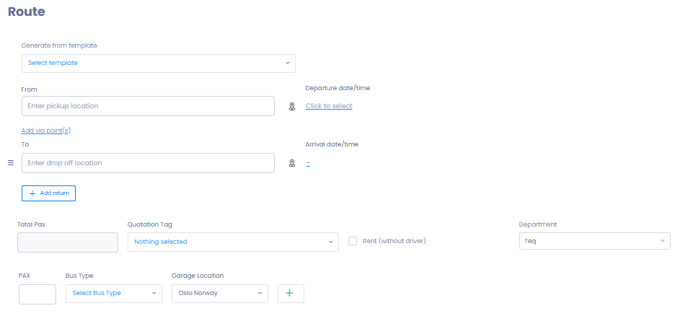Focus the Enter drop off location field
Viewport: 680px width, 329px height.
[x=148, y=163]
